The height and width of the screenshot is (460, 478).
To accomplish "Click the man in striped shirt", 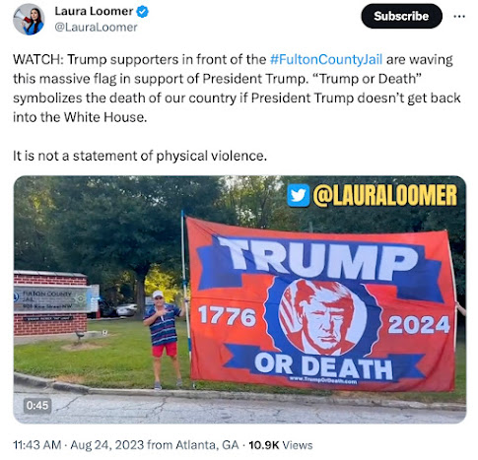I will (x=164, y=340).
